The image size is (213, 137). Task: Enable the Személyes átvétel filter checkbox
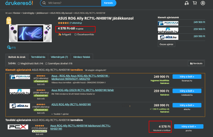tap(46, 63)
